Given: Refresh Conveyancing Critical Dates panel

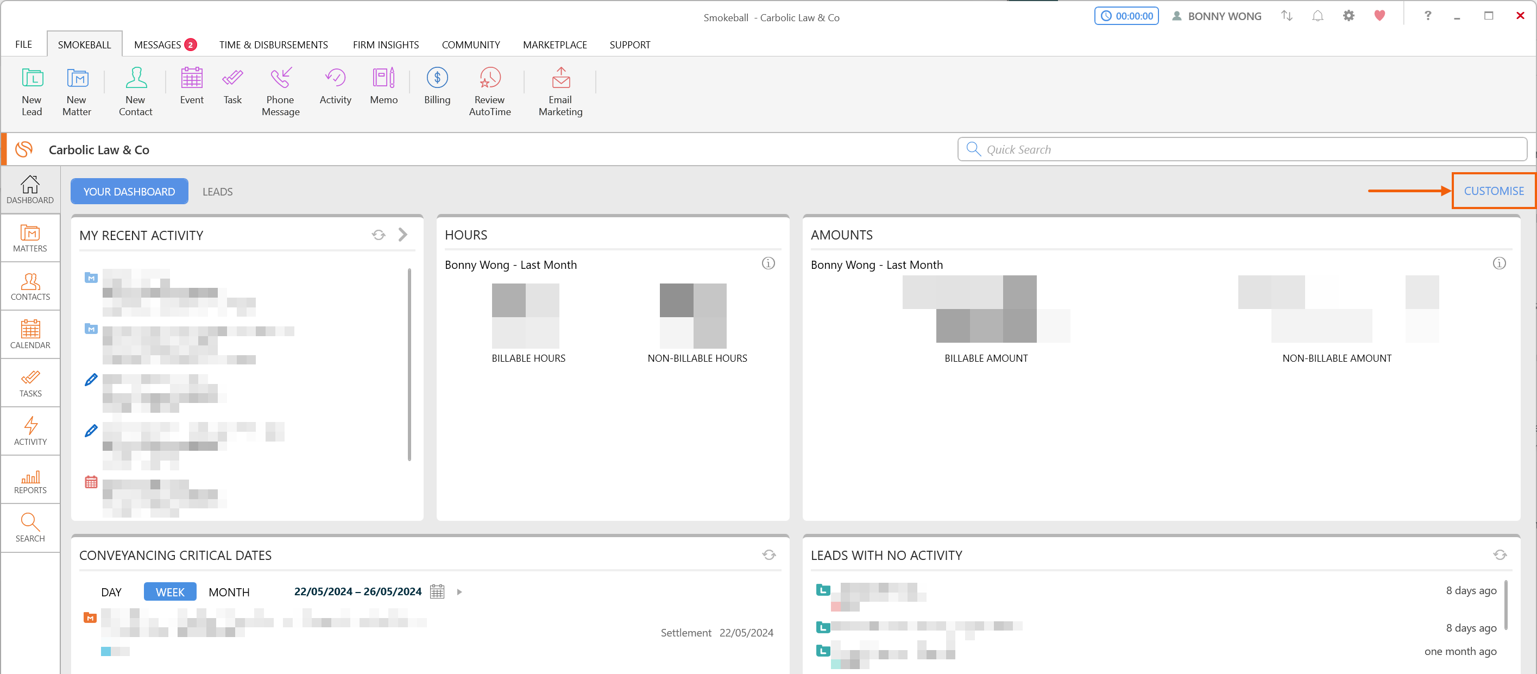Looking at the screenshot, I should point(769,555).
